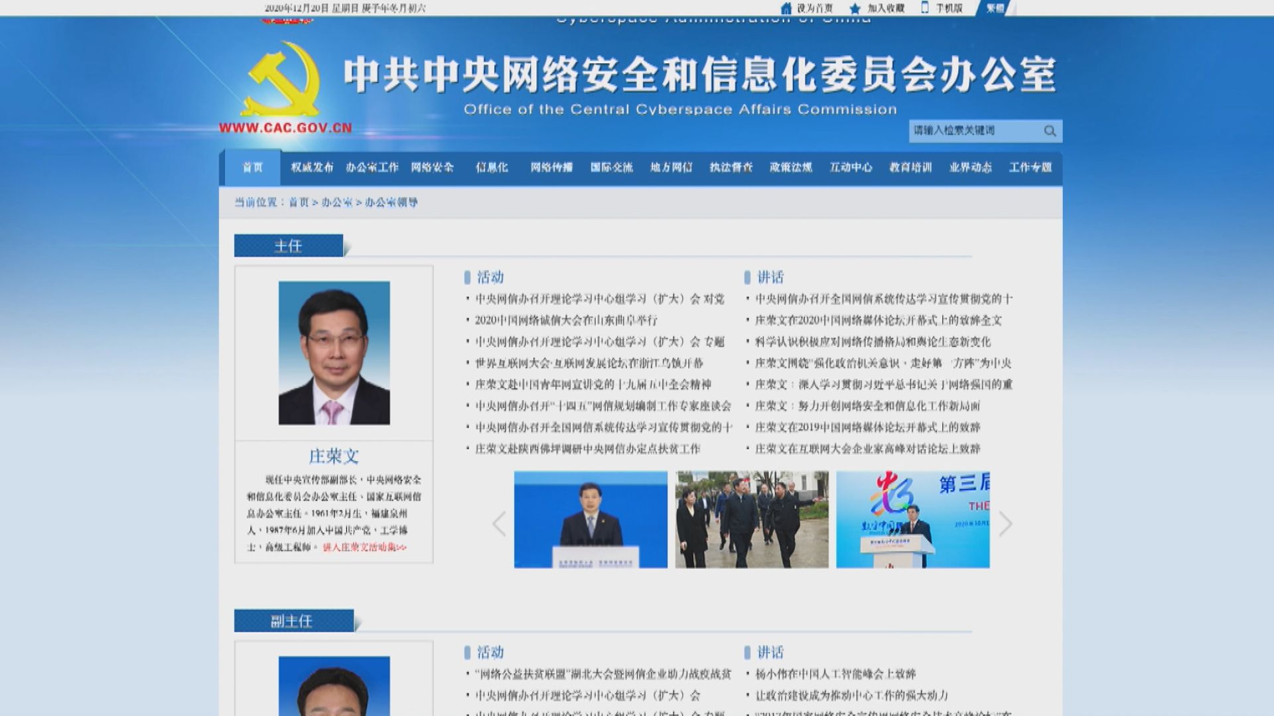The image size is (1274, 716).
Task: Click the right carousel arrow
Action: 1006,523
